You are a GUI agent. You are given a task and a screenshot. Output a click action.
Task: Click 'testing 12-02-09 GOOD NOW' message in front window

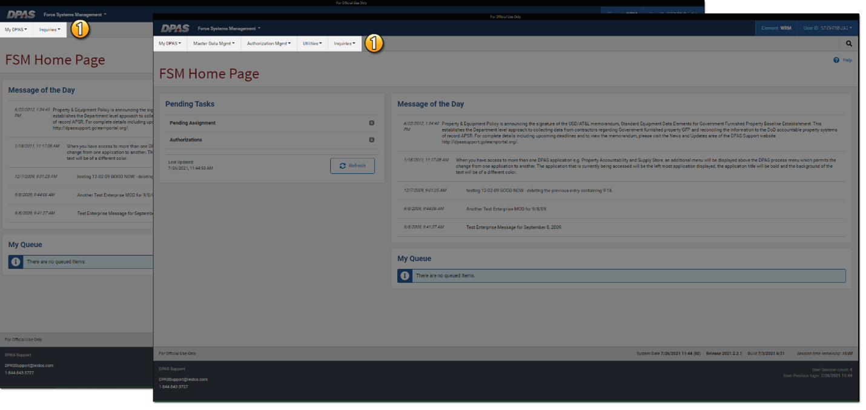539,190
